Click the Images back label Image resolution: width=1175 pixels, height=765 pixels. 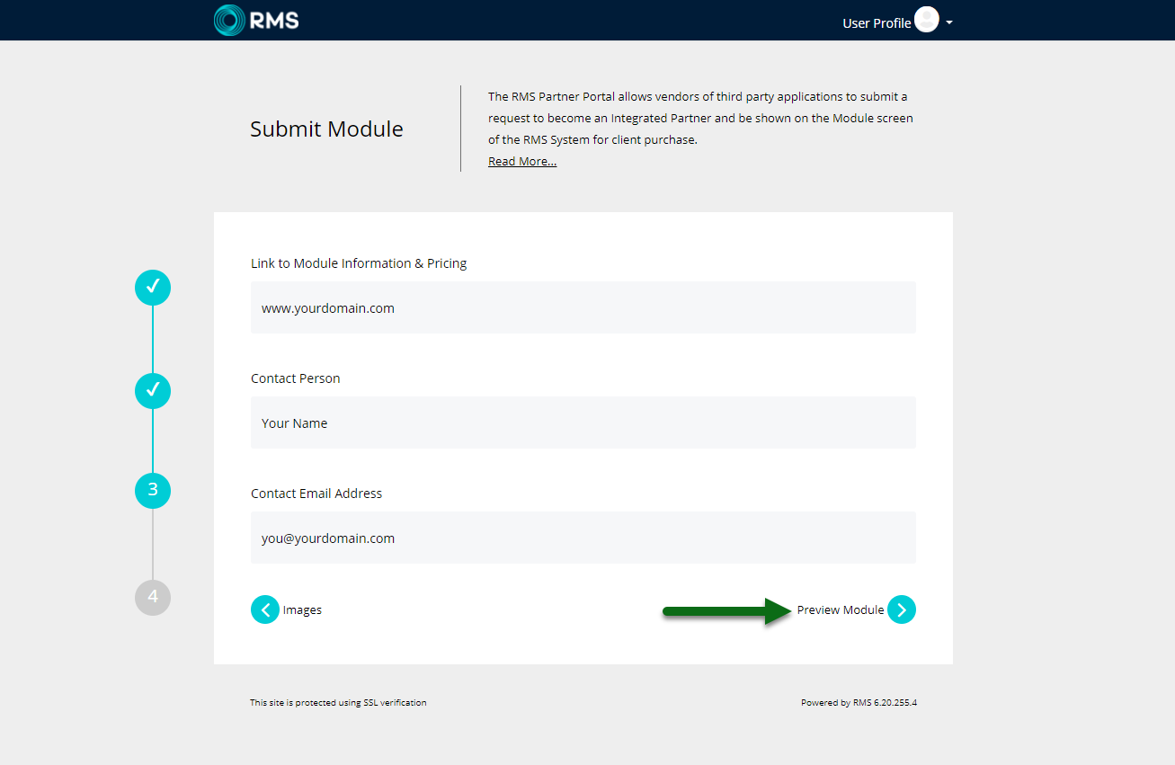302,609
